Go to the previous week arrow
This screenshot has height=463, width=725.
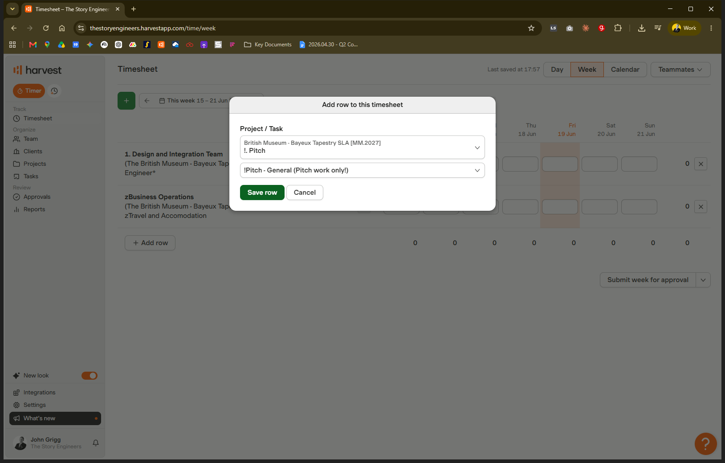point(147,101)
